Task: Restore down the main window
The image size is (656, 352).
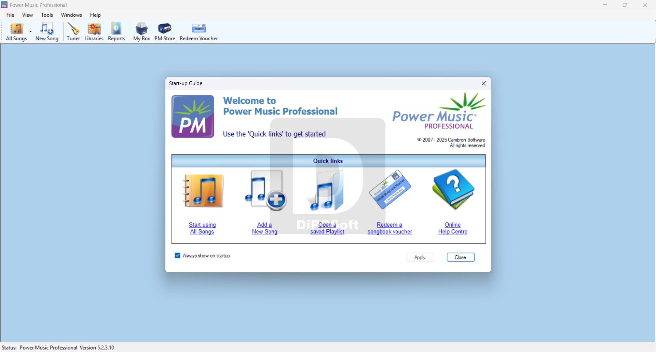Action: pyautogui.click(x=625, y=5)
